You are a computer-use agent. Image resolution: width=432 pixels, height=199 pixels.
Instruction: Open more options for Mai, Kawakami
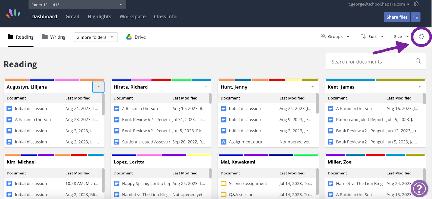pos(312,162)
